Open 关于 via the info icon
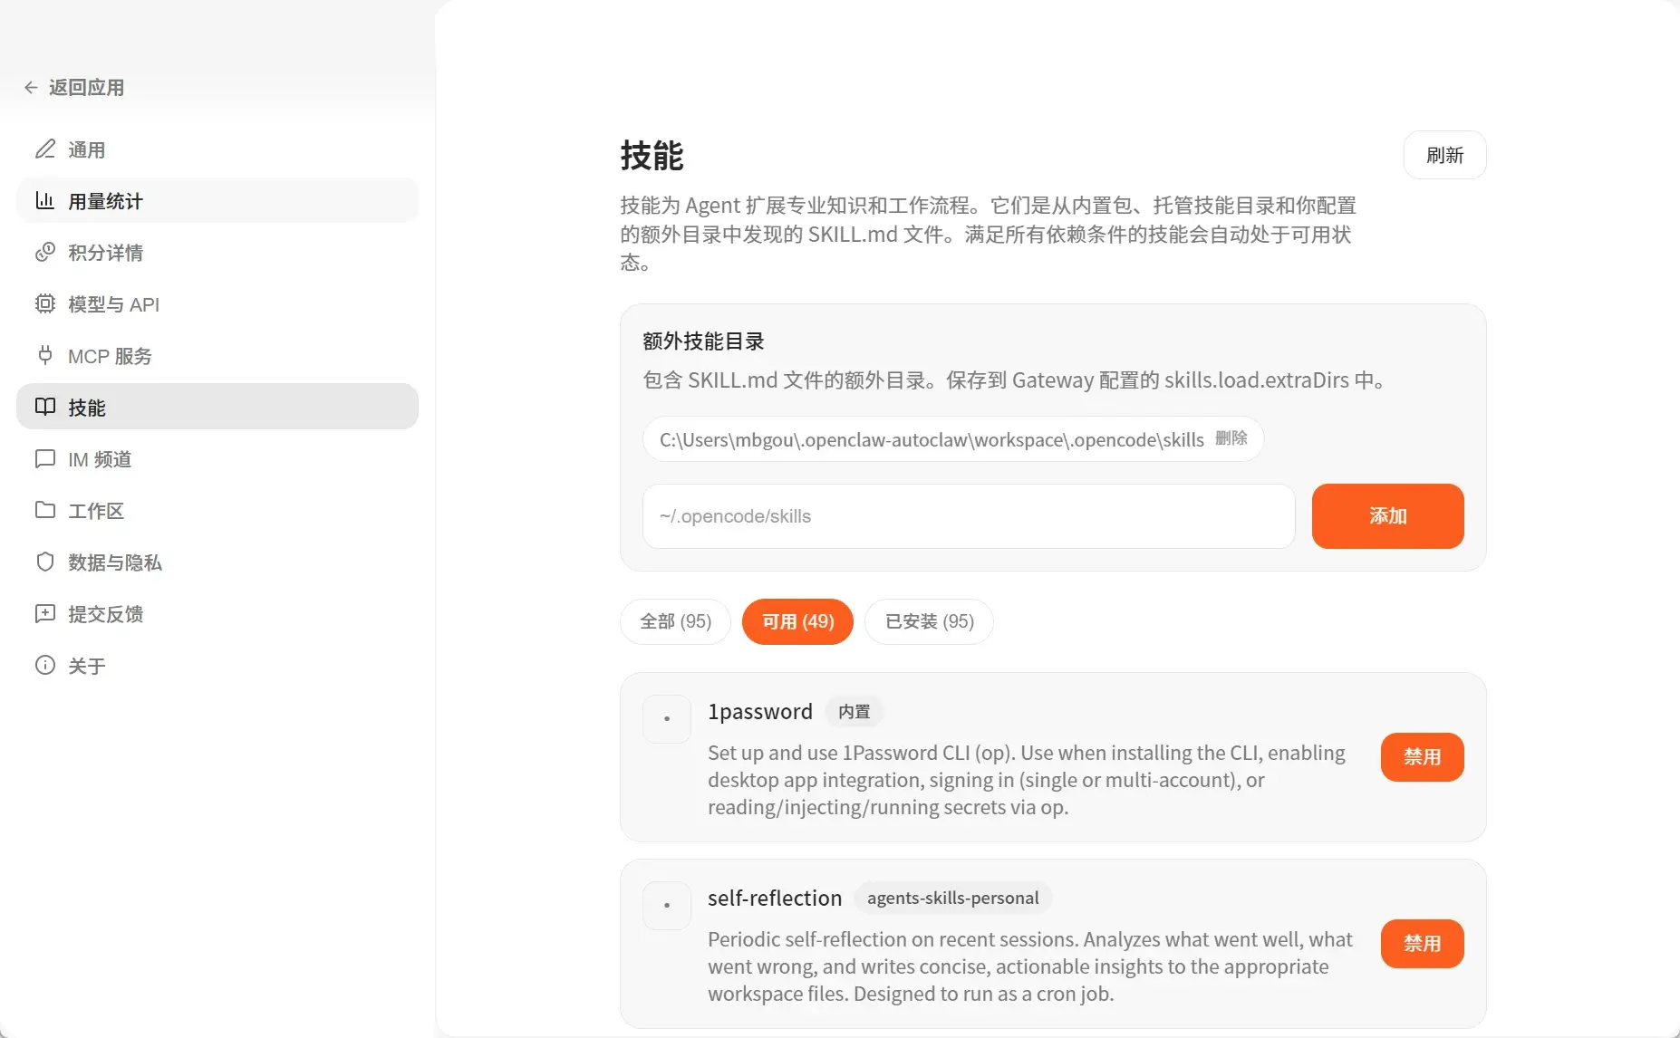 tap(45, 666)
